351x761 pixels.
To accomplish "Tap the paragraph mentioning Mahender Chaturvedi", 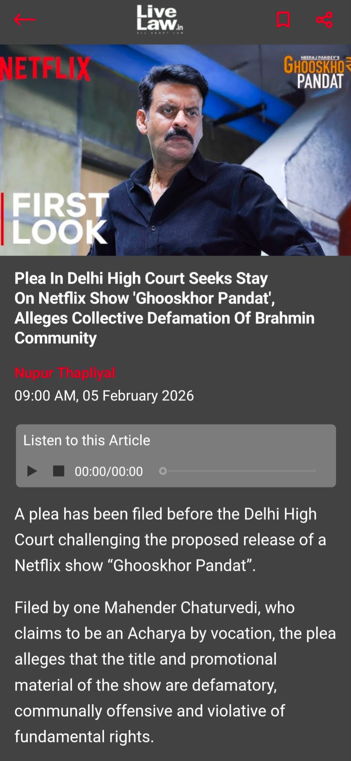I will 175,672.
